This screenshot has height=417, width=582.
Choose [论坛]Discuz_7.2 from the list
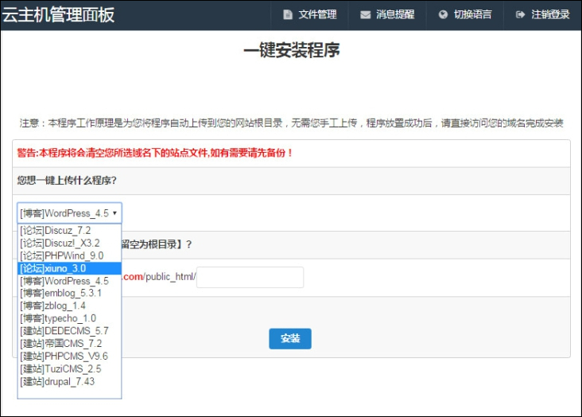pyautogui.click(x=69, y=231)
